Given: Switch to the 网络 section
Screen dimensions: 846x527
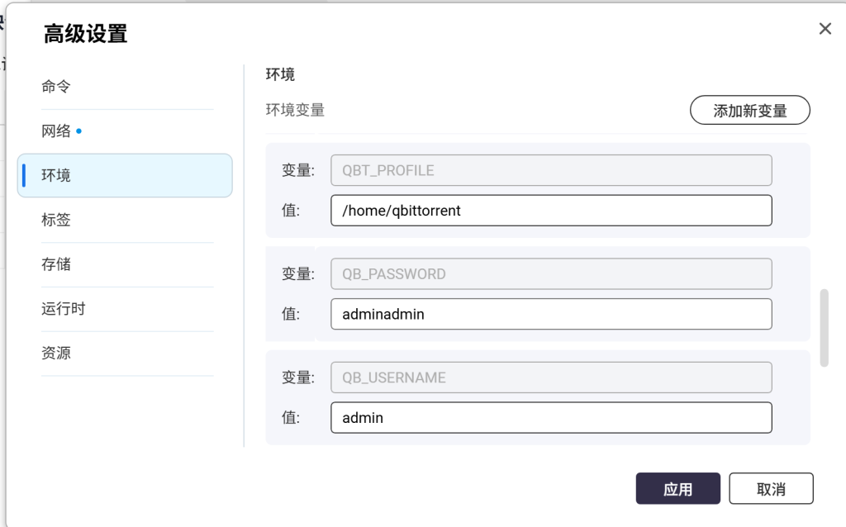Looking at the screenshot, I should (x=56, y=131).
